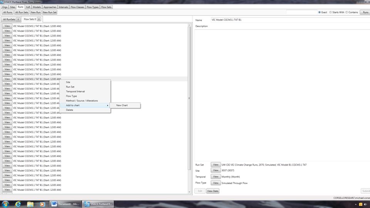
Task: Click the Description text area
Action: coord(282,94)
